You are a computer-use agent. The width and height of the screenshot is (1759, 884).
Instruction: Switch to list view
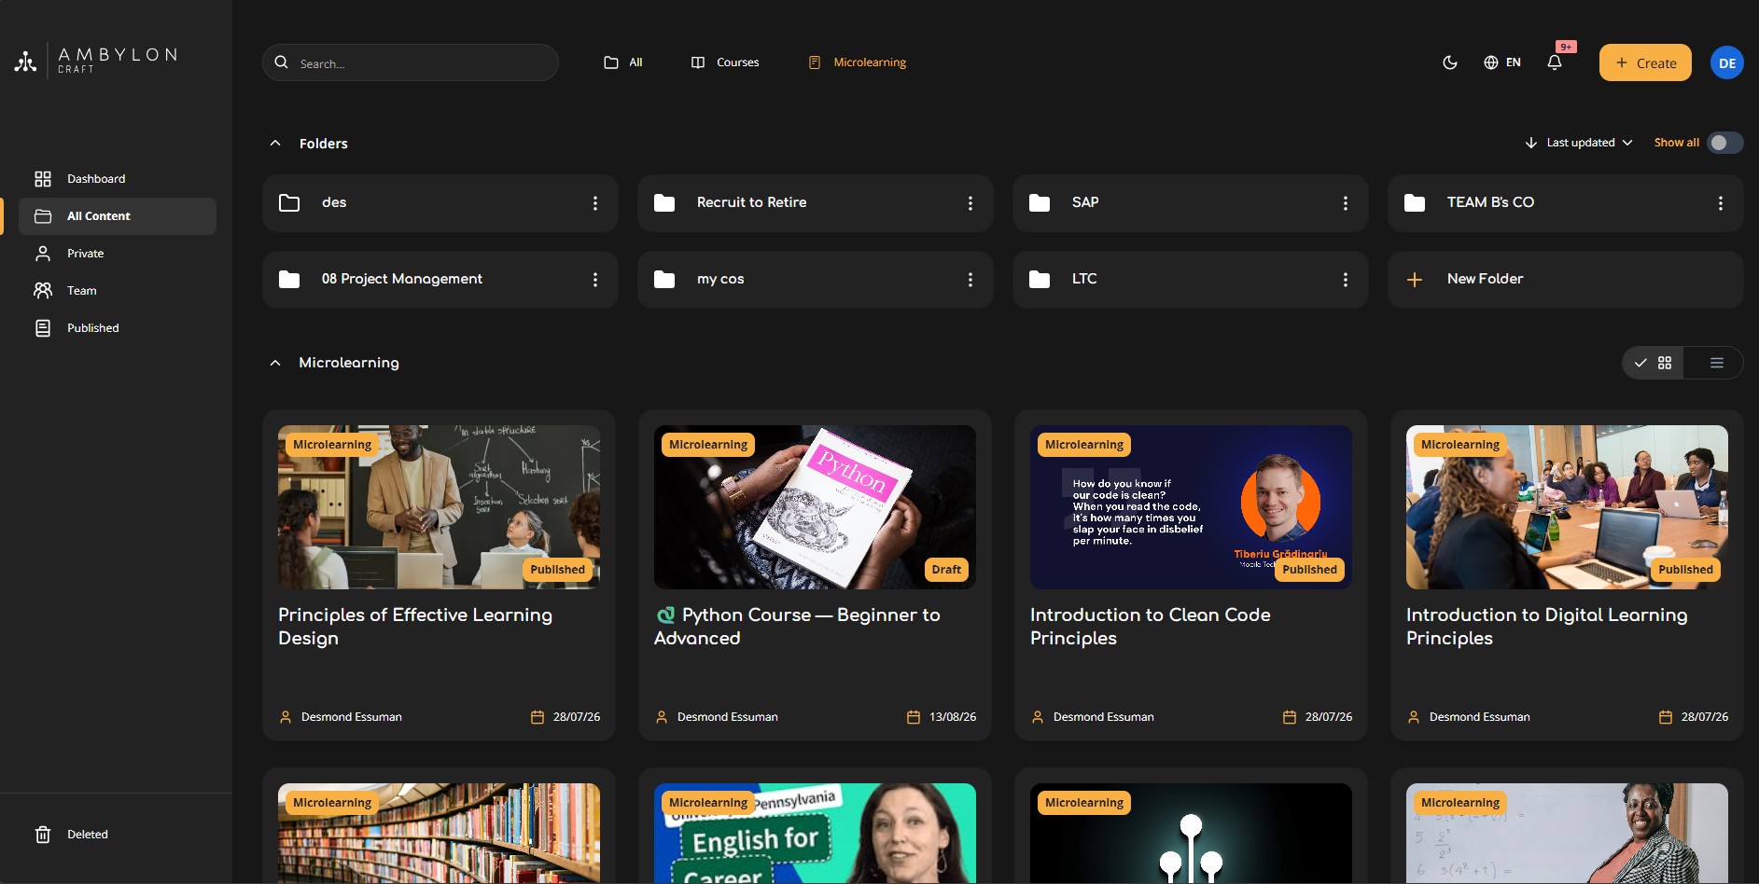[x=1716, y=363]
